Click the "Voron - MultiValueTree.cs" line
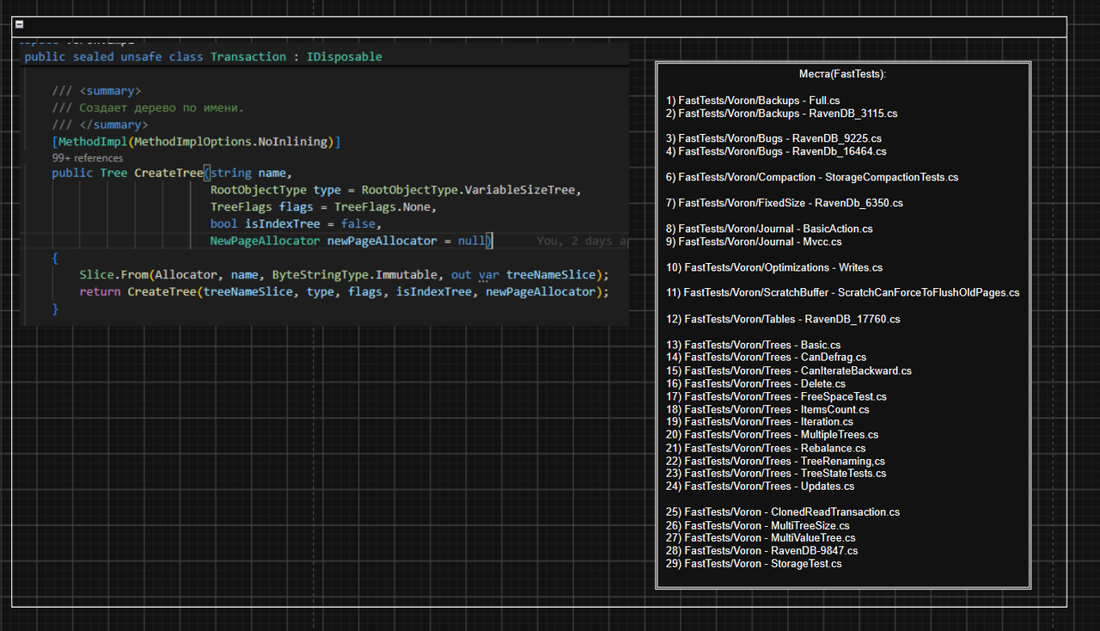 (x=761, y=537)
